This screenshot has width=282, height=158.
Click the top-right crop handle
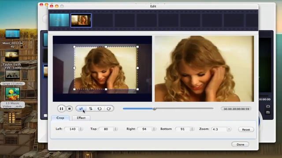coord(137,47)
